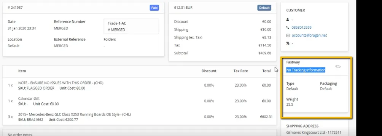Click the Total column header
382x136 pixels.
(266, 71)
